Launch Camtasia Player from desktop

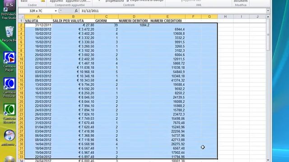(x=9, y=62)
